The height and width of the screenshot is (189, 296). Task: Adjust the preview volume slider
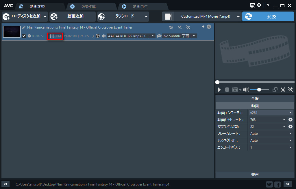pos(259,90)
